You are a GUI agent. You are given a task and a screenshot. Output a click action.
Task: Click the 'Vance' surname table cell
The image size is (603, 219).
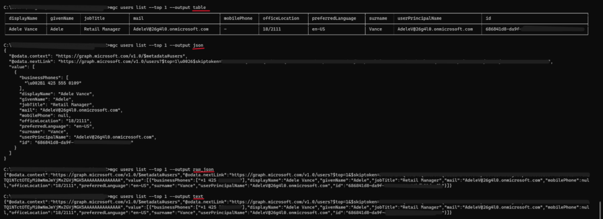point(375,29)
